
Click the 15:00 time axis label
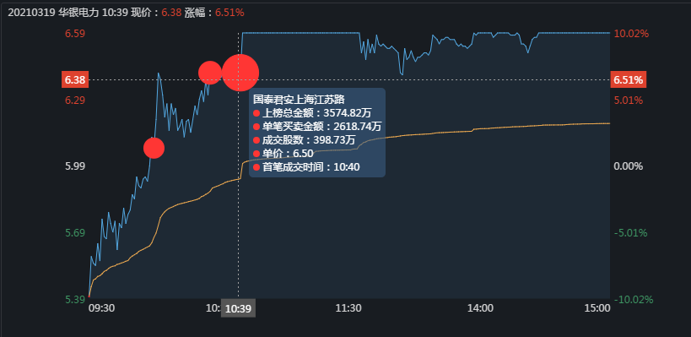598,308
